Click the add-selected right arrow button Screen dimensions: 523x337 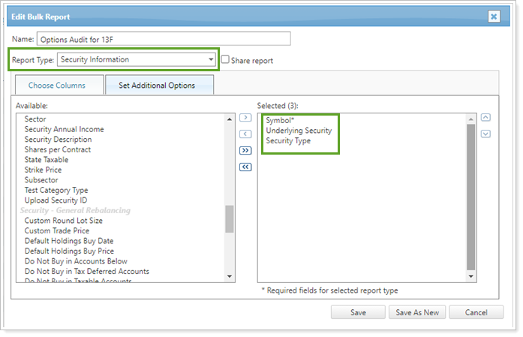[245, 118]
